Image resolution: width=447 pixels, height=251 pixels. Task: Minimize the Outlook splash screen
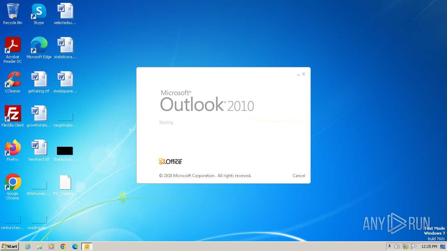tap(299, 74)
